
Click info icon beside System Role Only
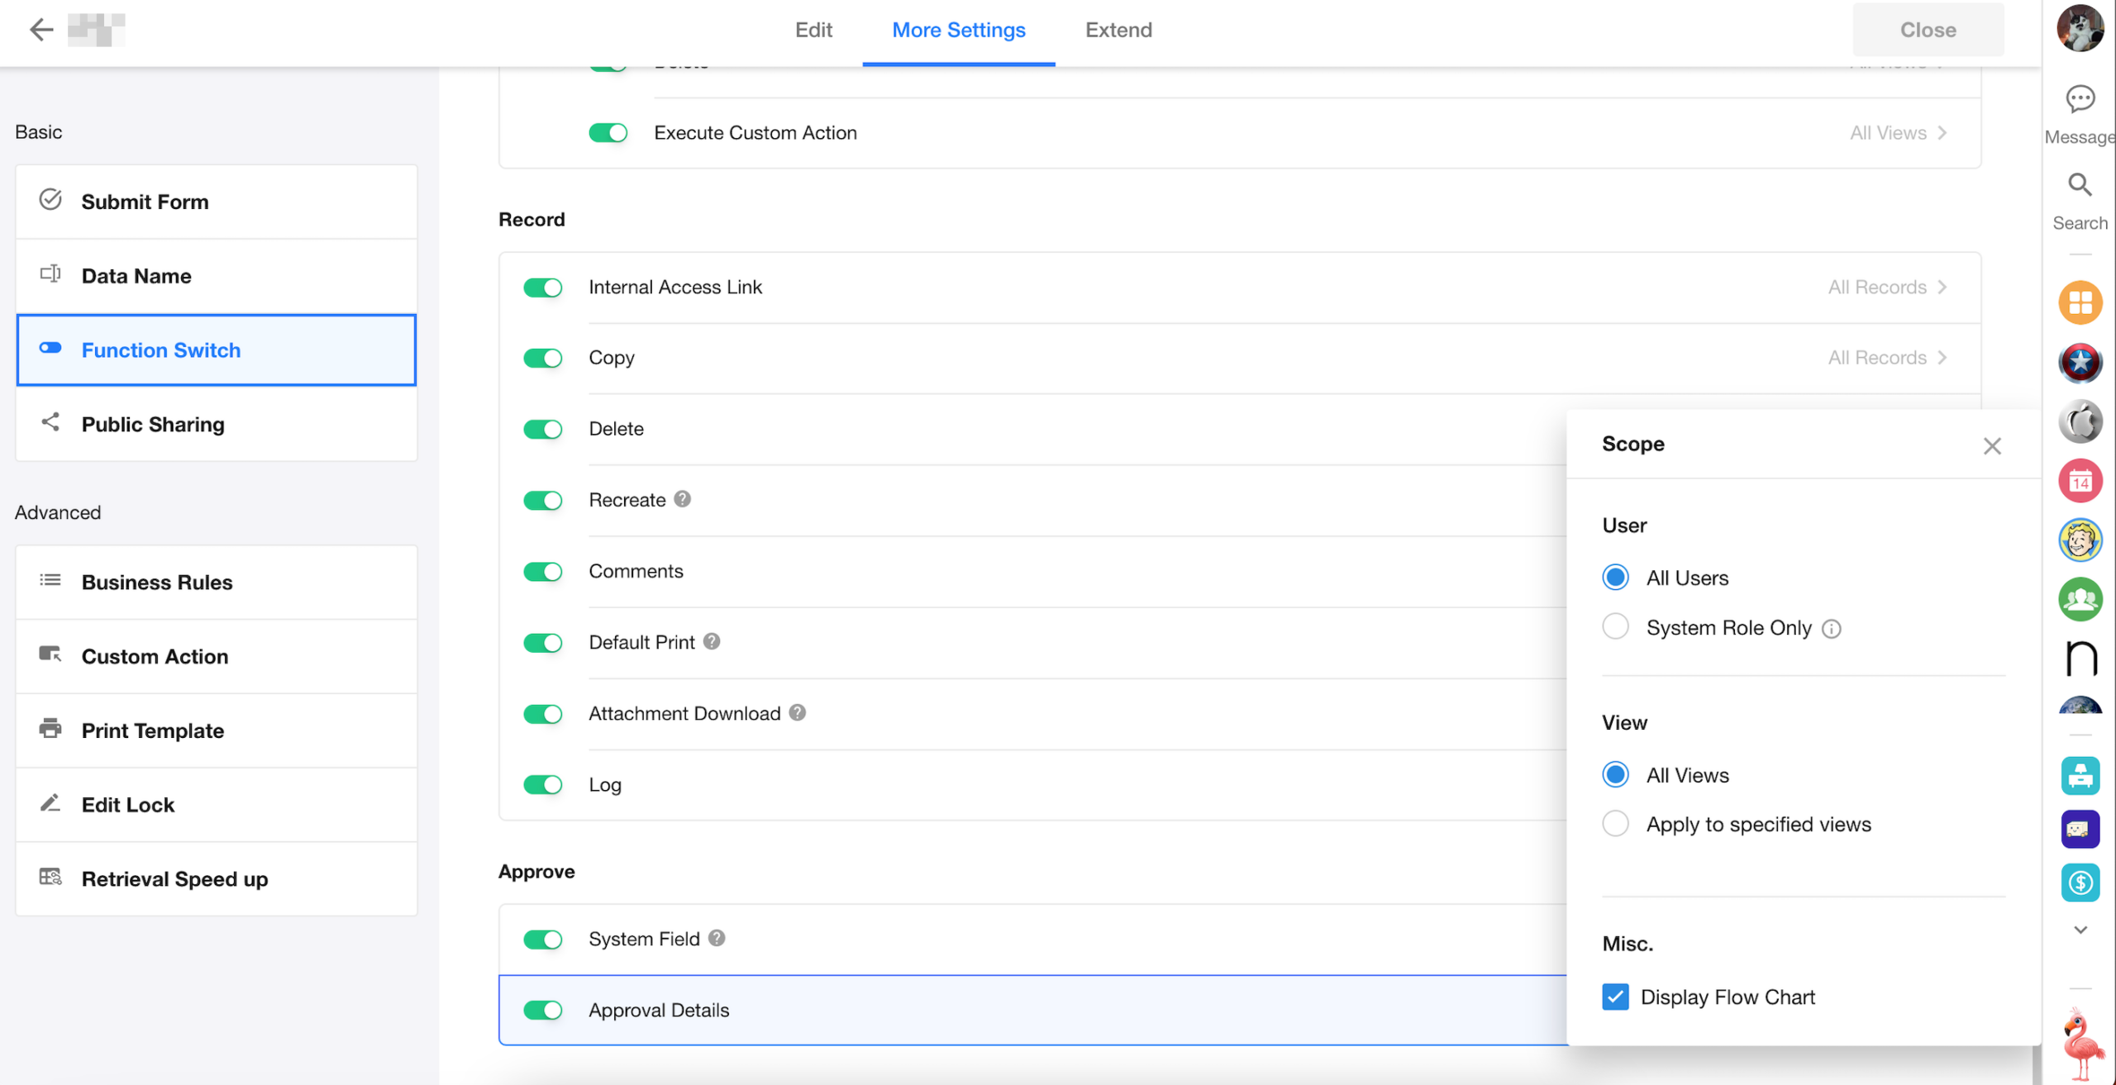click(x=1832, y=629)
